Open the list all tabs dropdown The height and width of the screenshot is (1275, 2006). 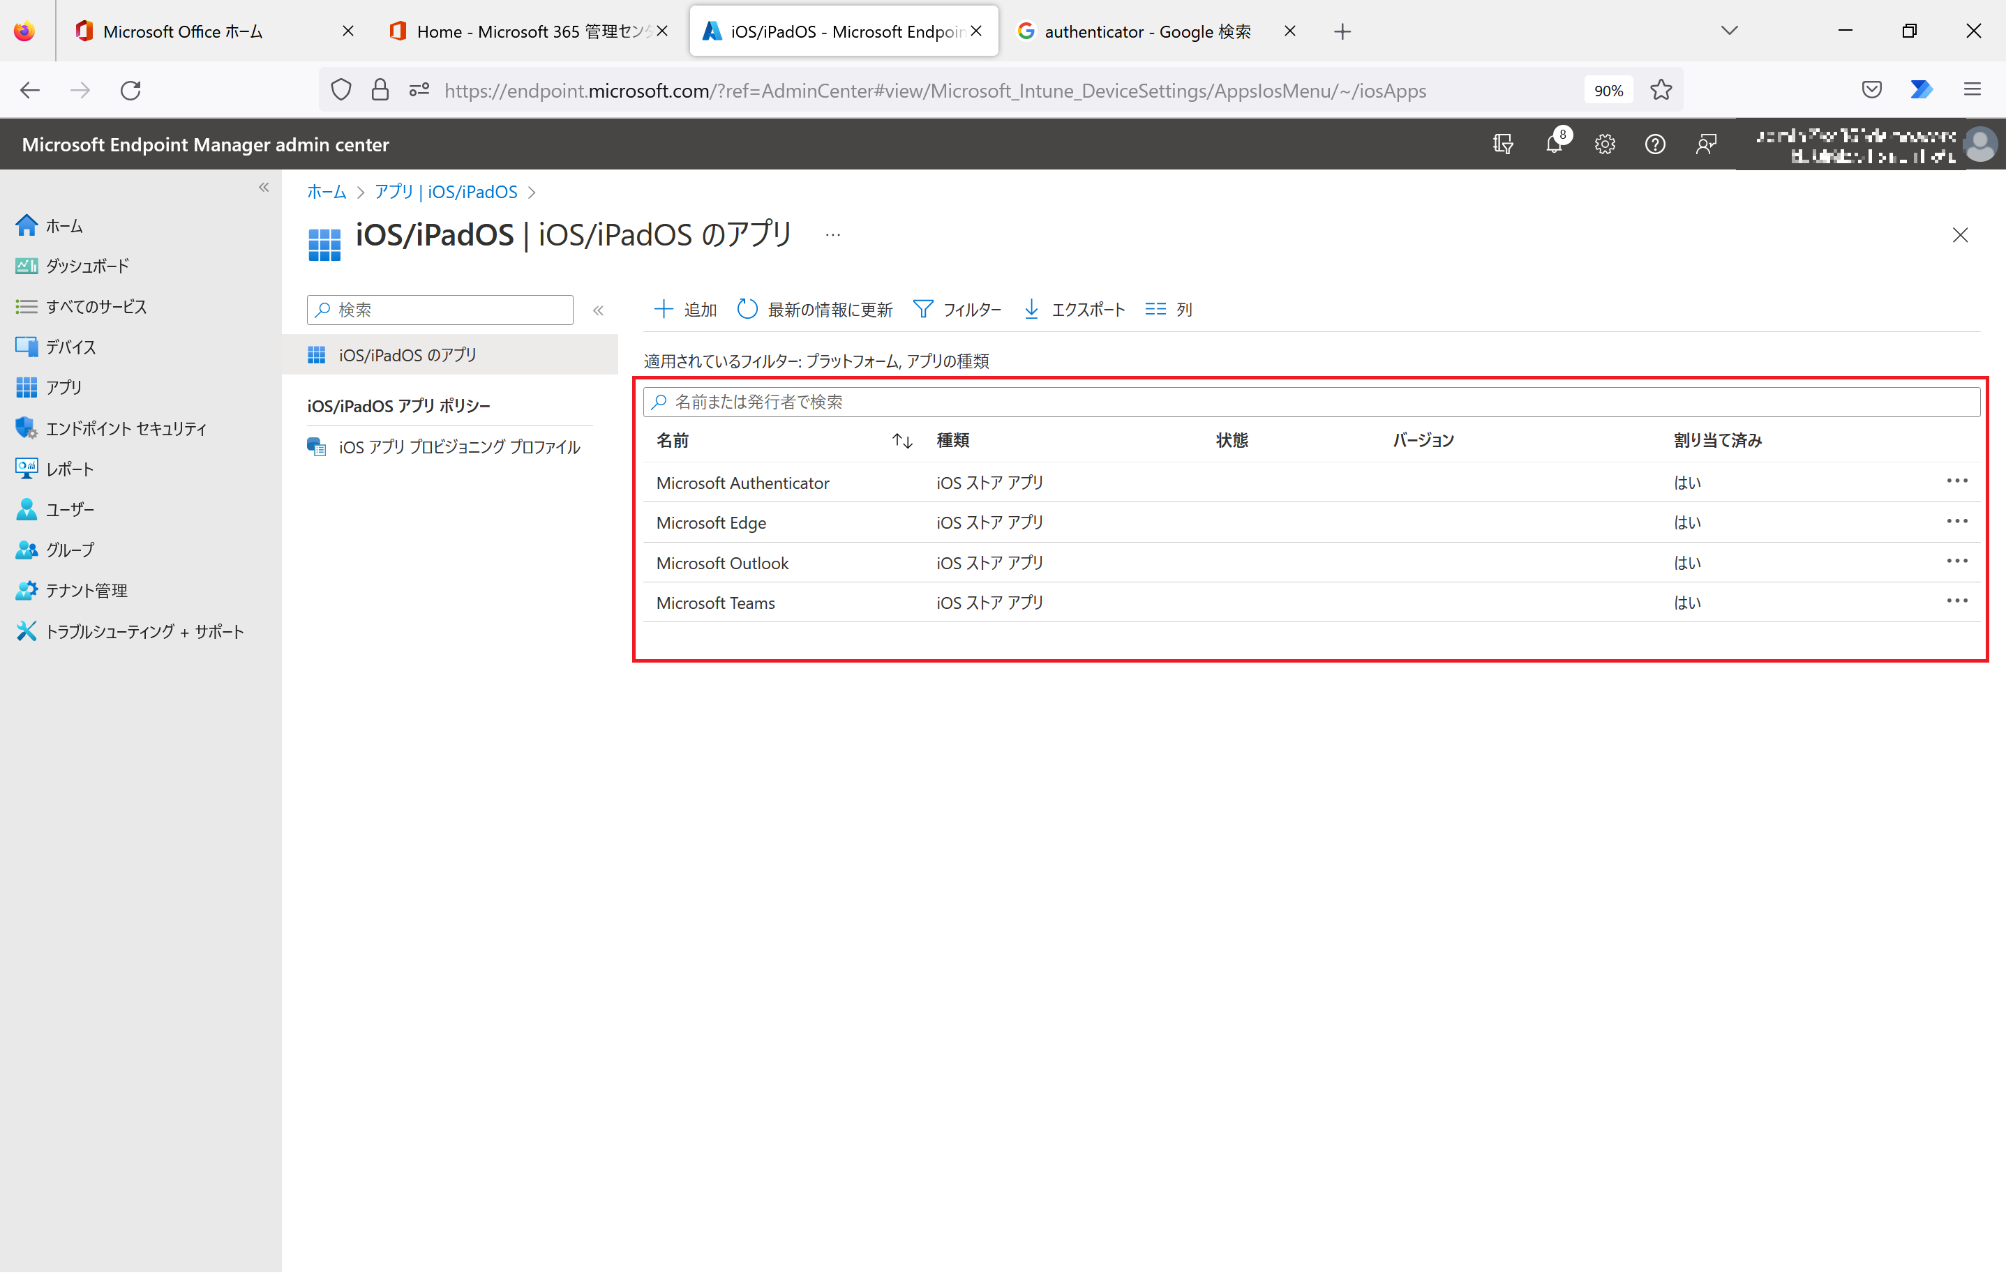click(x=1730, y=31)
